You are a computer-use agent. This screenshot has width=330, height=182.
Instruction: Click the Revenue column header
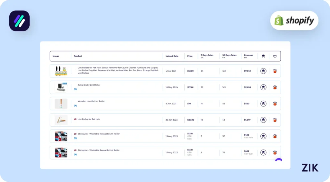(x=248, y=55)
